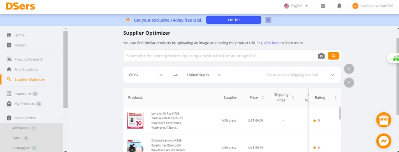Click the I'm in! button
Image resolution: width=399 pixels, height=152 pixels.
click(234, 20)
